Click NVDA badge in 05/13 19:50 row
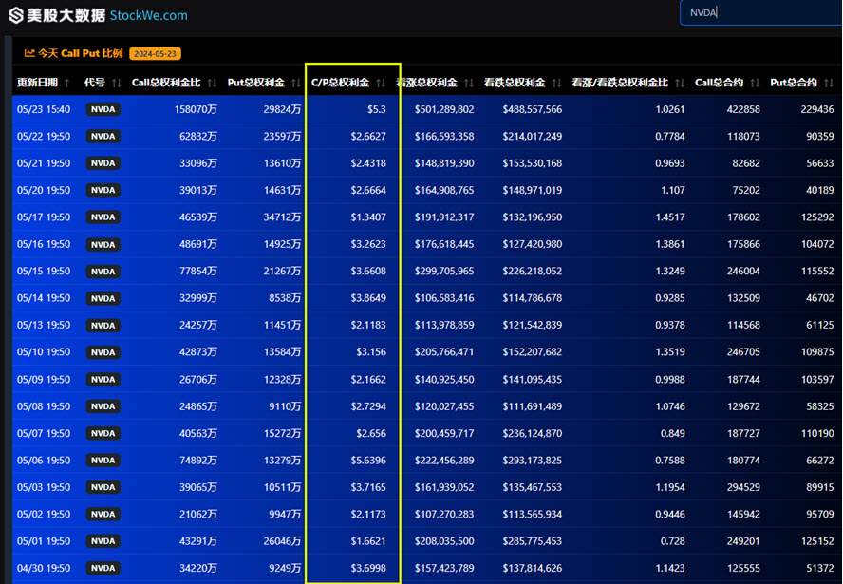Screen dimensions: 843x584 coord(103,326)
